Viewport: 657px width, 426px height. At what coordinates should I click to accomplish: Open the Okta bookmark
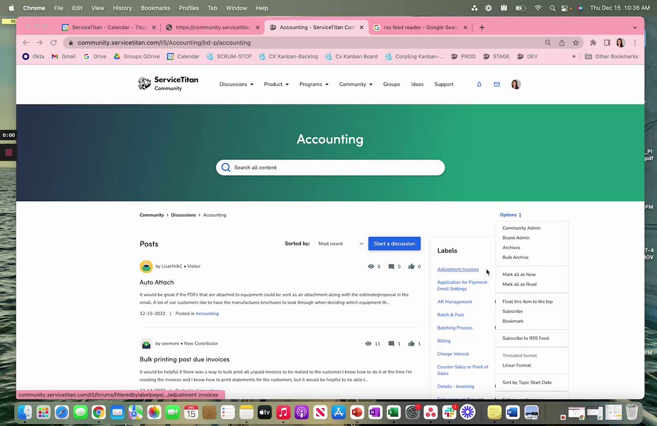pyautogui.click(x=33, y=56)
